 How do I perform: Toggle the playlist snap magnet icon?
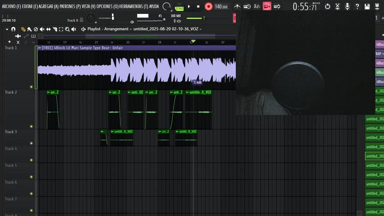[x=13, y=29]
